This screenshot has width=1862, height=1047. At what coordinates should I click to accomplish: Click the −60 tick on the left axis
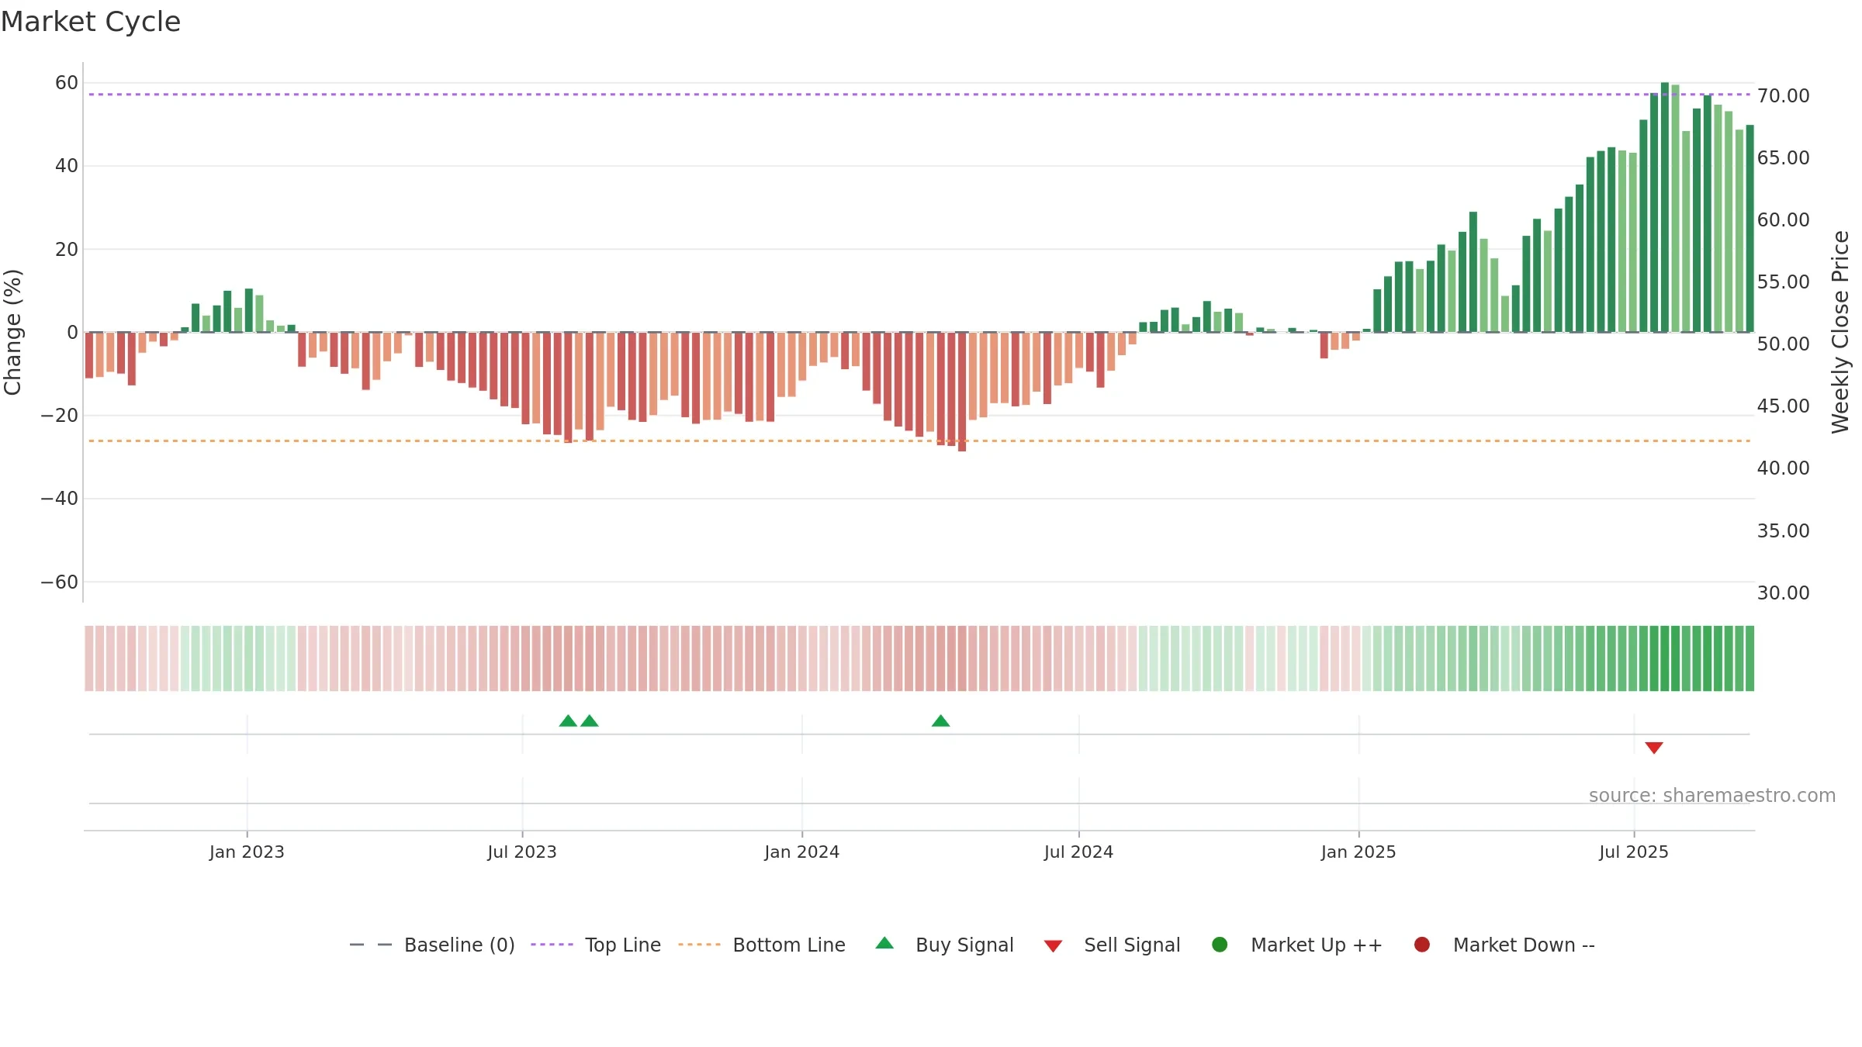click(60, 582)
